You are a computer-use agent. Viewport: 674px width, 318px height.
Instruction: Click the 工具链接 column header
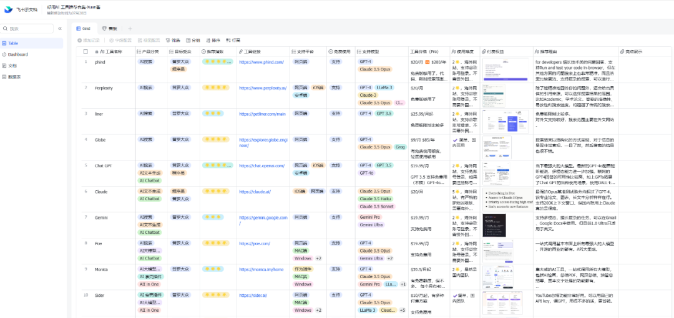263,51
